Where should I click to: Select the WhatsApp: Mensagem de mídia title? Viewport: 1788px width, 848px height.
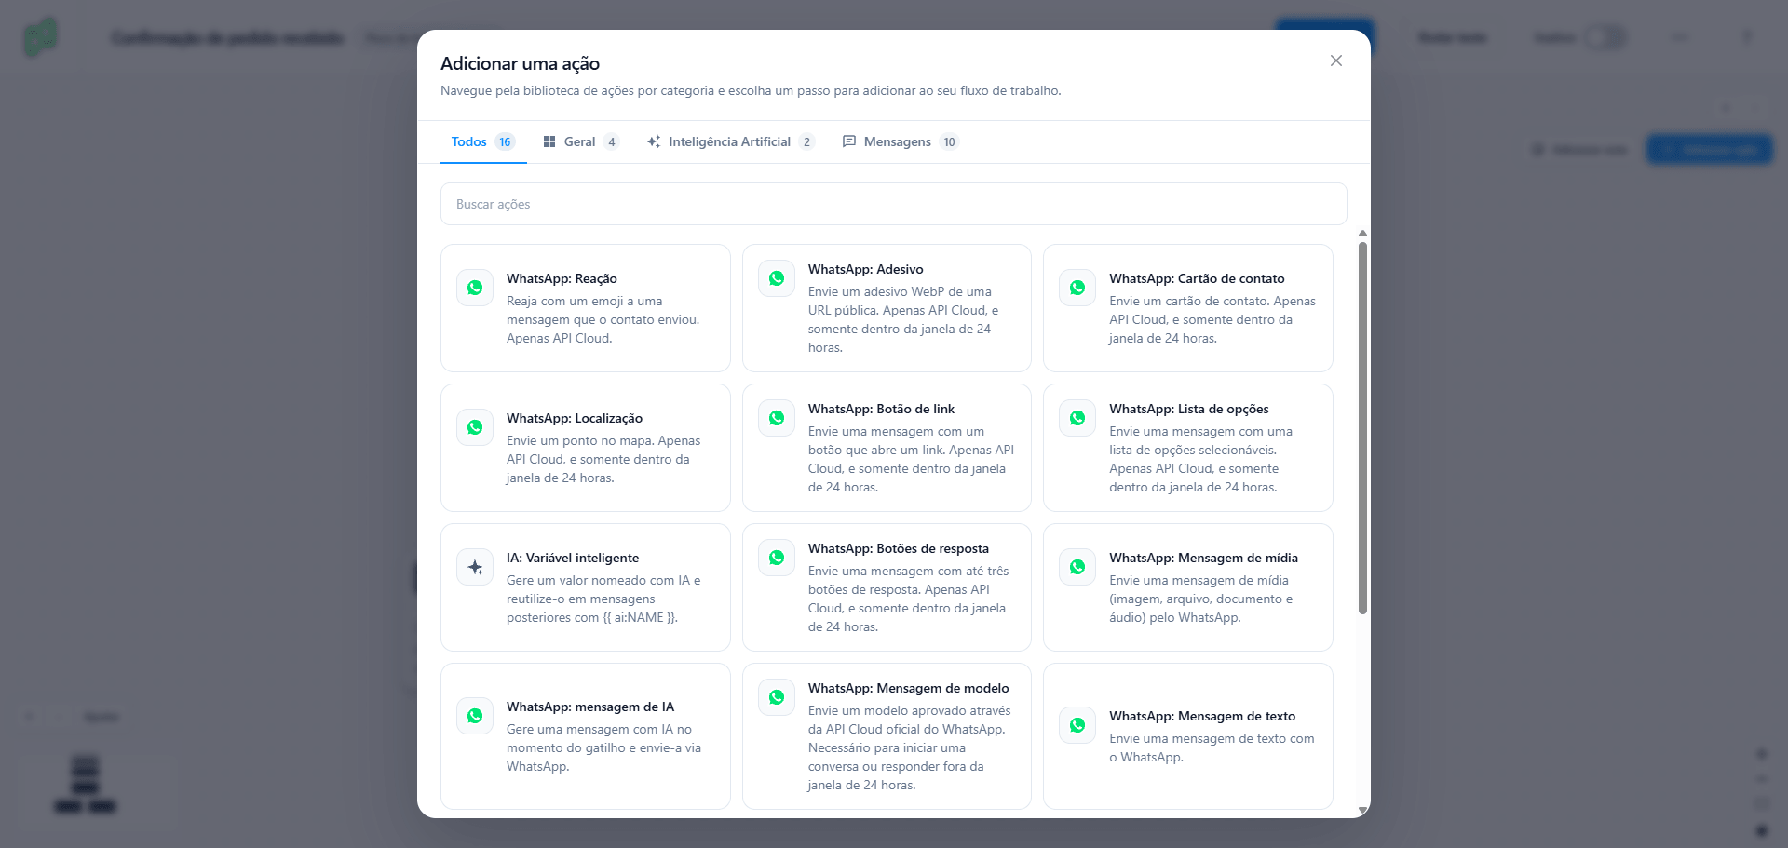click(x=1203, y=558)
